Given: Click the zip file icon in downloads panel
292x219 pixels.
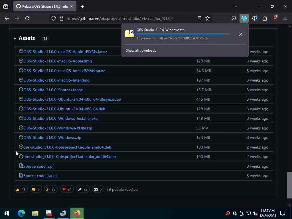Looking at the screenshot, I should (x=129, y=34).
